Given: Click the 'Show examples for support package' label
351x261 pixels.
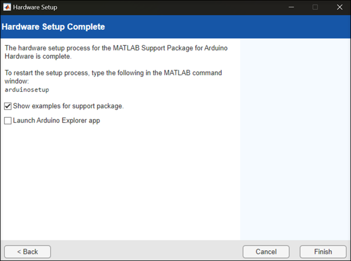Looking at the screenshot, I should (x=68, y=106).
